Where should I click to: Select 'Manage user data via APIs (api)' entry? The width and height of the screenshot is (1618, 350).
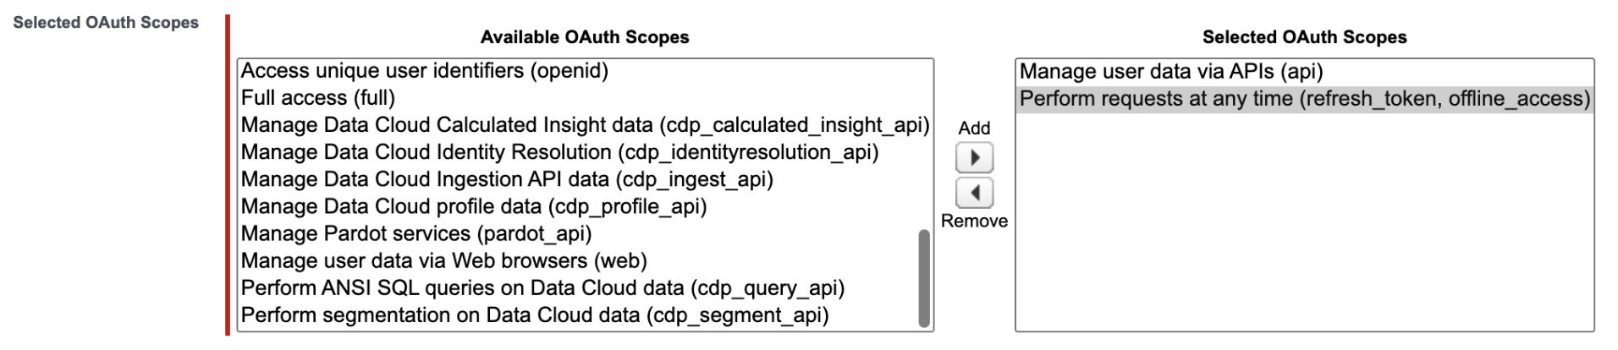click(1170, 72)
